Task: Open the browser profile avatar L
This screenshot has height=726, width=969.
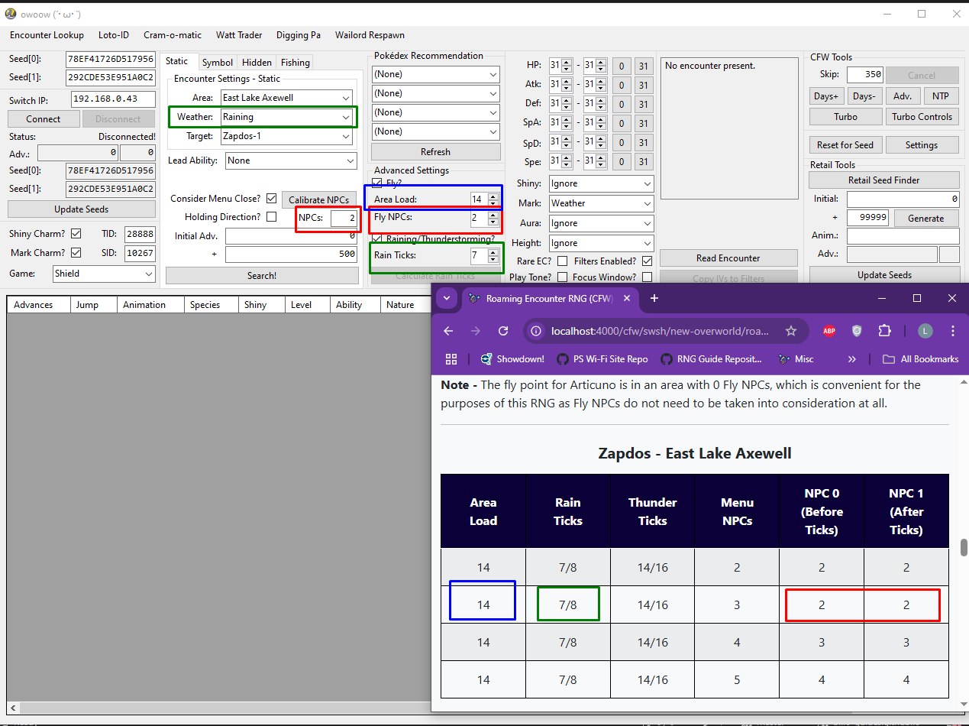Action: (x=925, y=331)
